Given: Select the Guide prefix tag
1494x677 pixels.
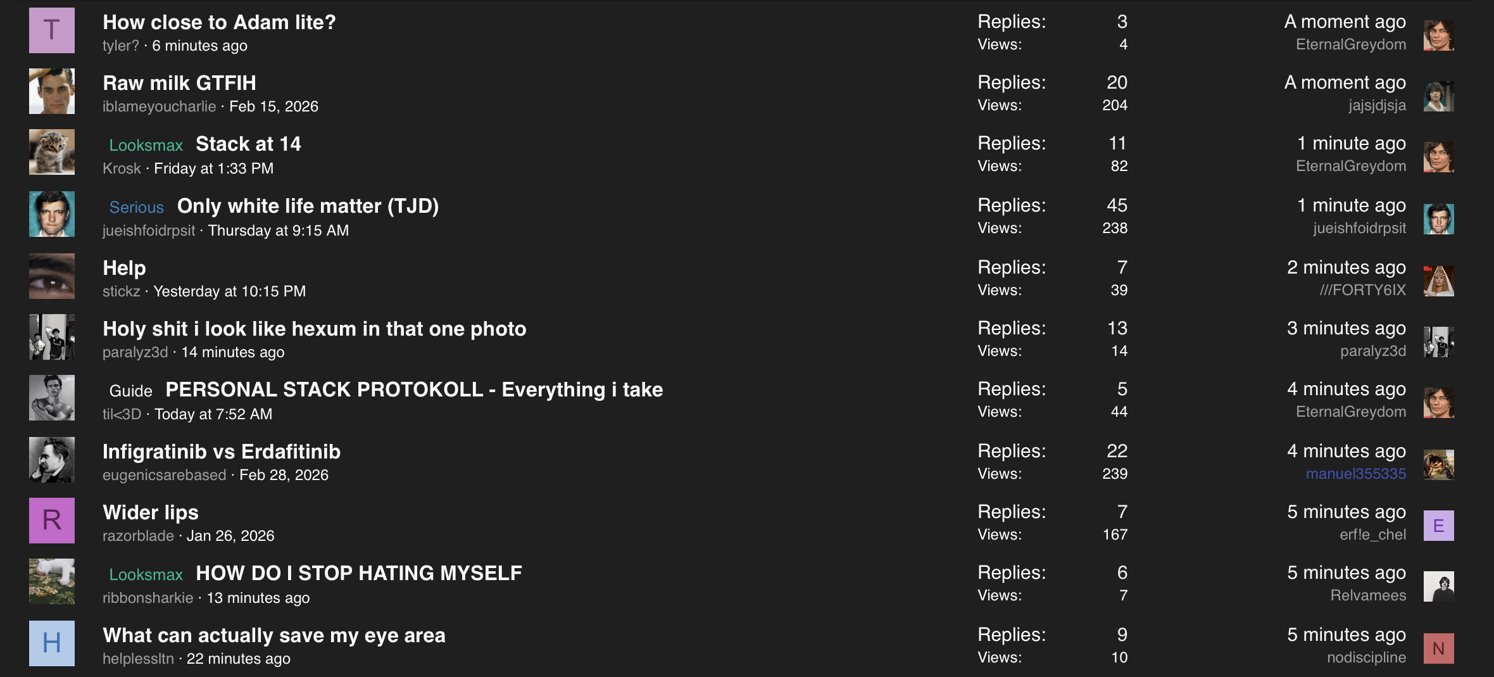Looking at the screenshot, I should 130,391.
